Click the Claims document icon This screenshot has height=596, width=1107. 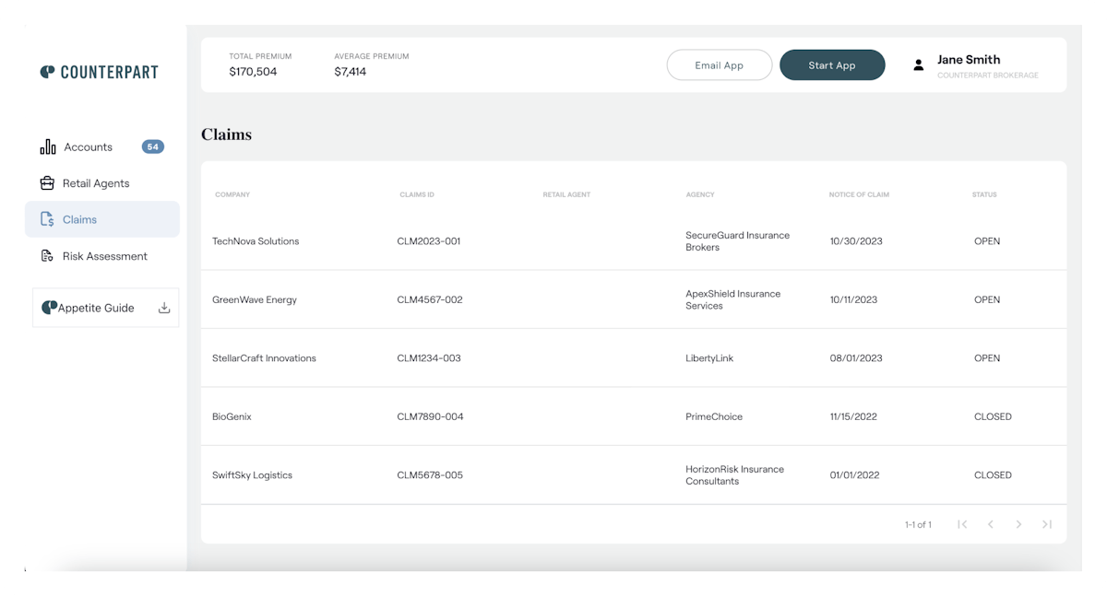click(x=47, y=219)
